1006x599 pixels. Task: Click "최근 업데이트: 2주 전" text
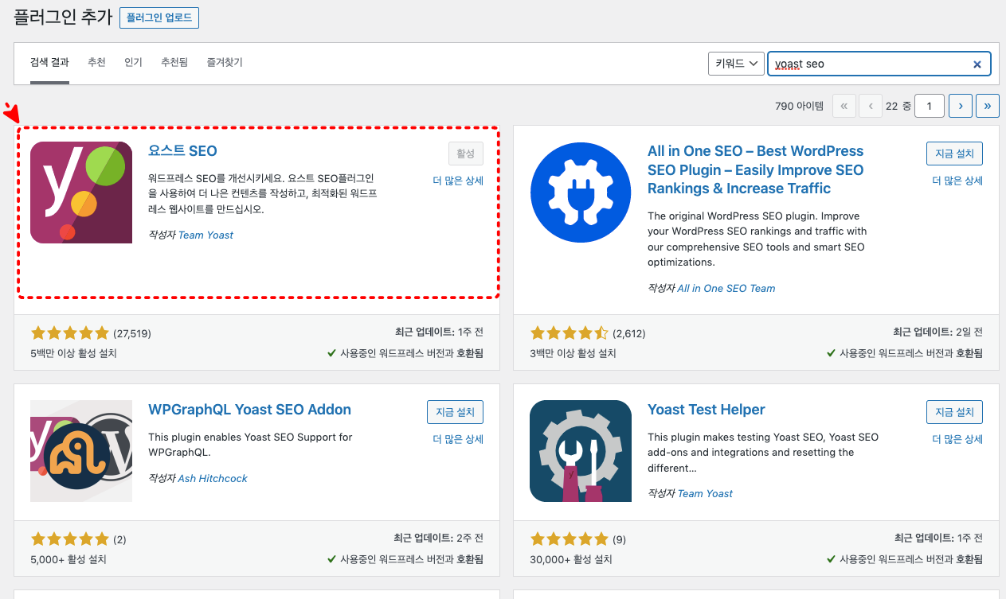click(x=438, y=538)
